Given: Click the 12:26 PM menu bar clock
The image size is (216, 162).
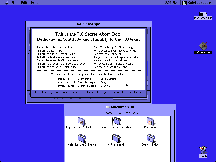Looking at the screenshot, I should (170, 3).
